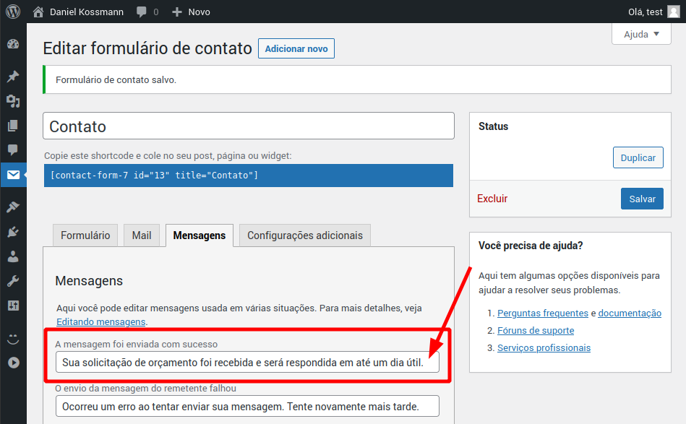Open Posts via the pushpin icon
The height and width of the screenshot is (424, 686).
(x=13, y=77)
